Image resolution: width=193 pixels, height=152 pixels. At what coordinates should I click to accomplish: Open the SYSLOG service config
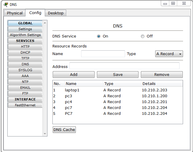point(25,70)
